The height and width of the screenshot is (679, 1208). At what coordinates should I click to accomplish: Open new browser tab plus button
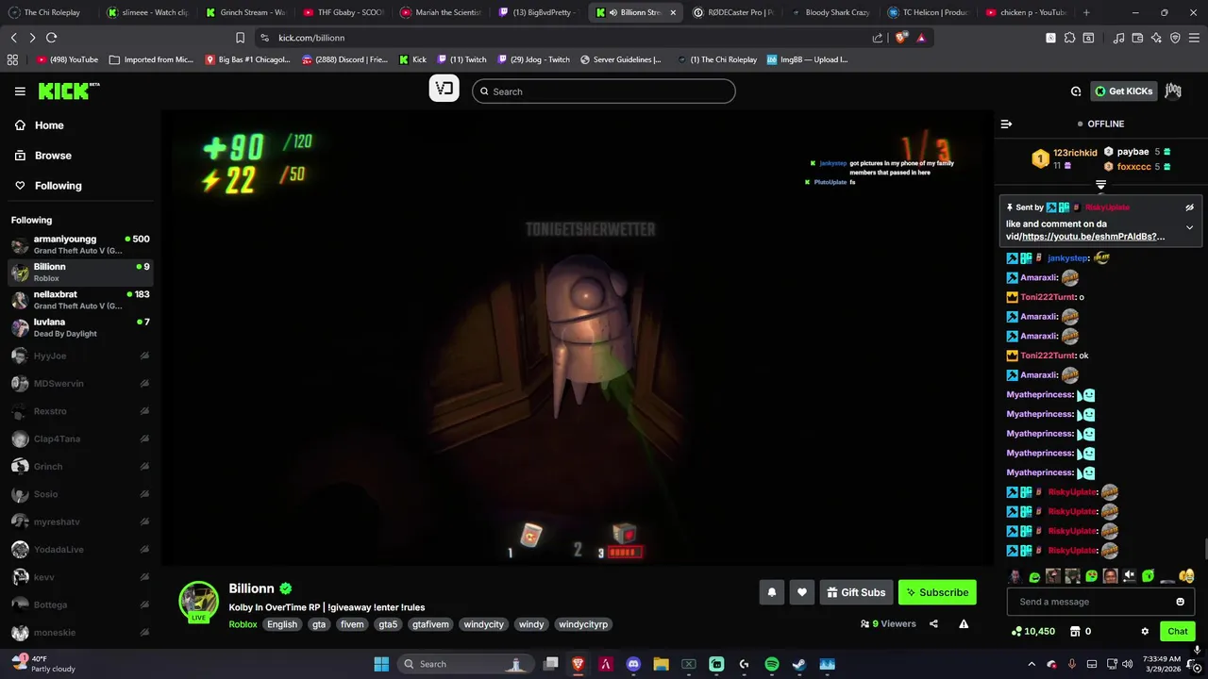(x=1086, y=12)
